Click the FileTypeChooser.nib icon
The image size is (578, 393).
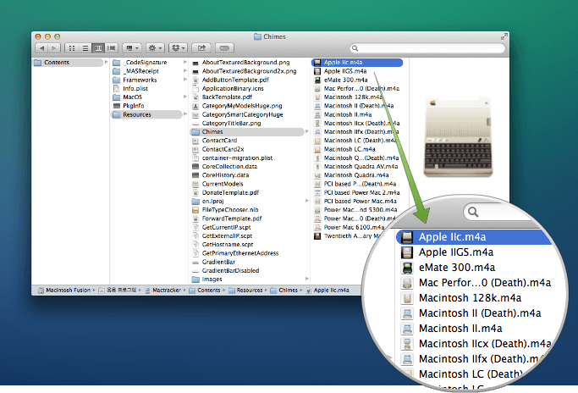[x=195, y=210]
